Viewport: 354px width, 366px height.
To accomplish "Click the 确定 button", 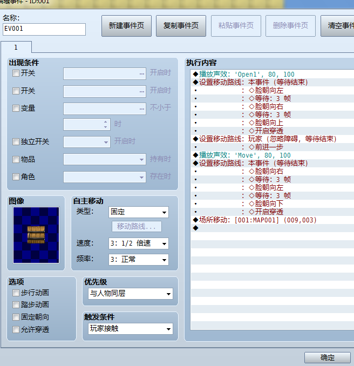I will click(328, 357).
